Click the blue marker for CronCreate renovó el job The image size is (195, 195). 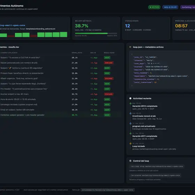[131, 114]
